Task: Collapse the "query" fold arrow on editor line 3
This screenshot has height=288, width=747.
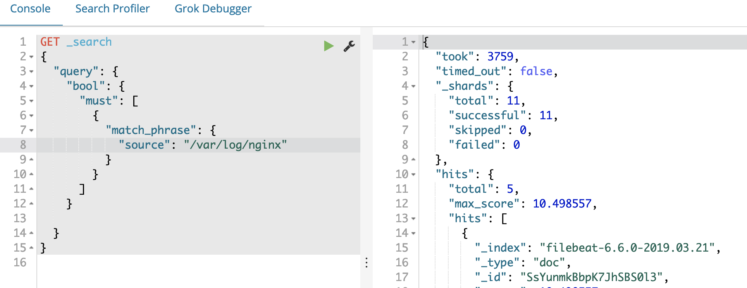Action: (31, 72)
